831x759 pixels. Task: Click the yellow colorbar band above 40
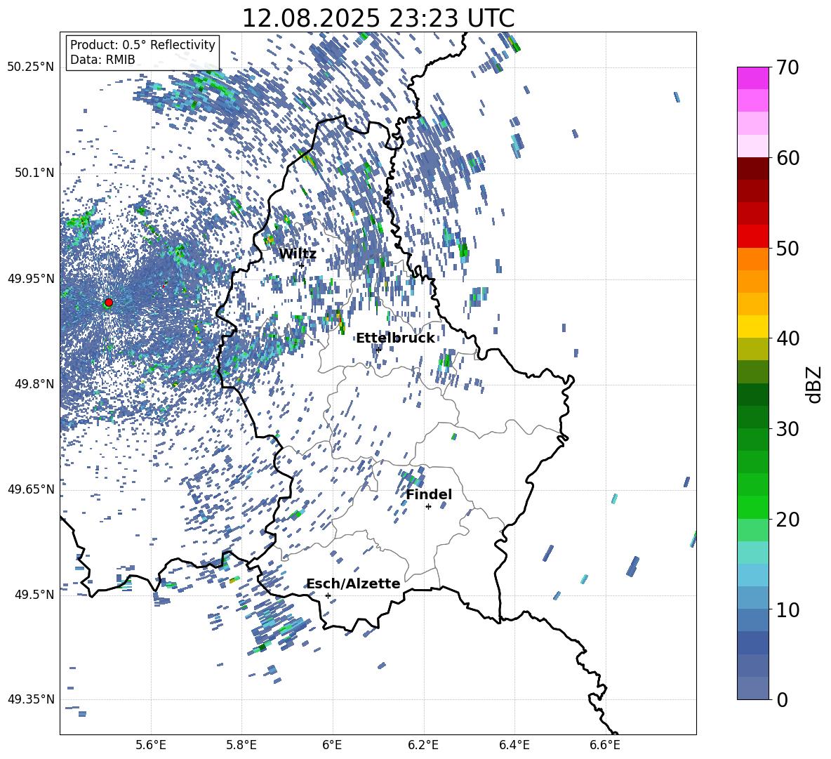[x=752, y=326]
